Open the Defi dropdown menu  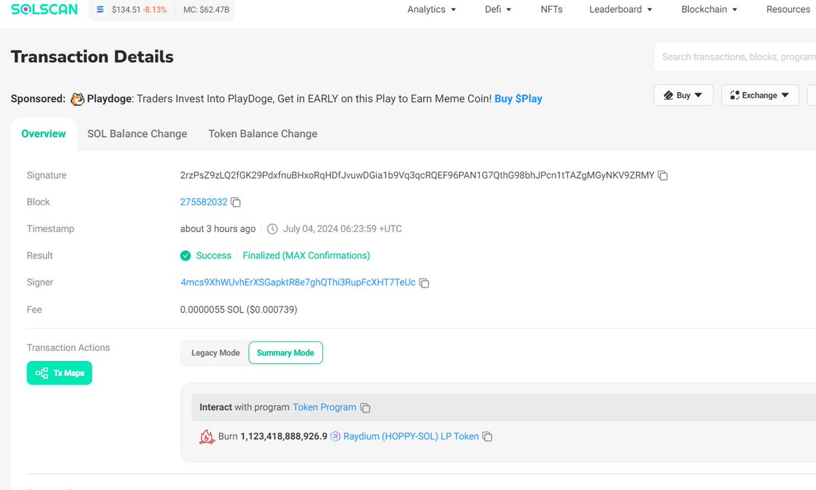(x=498, y=10)
